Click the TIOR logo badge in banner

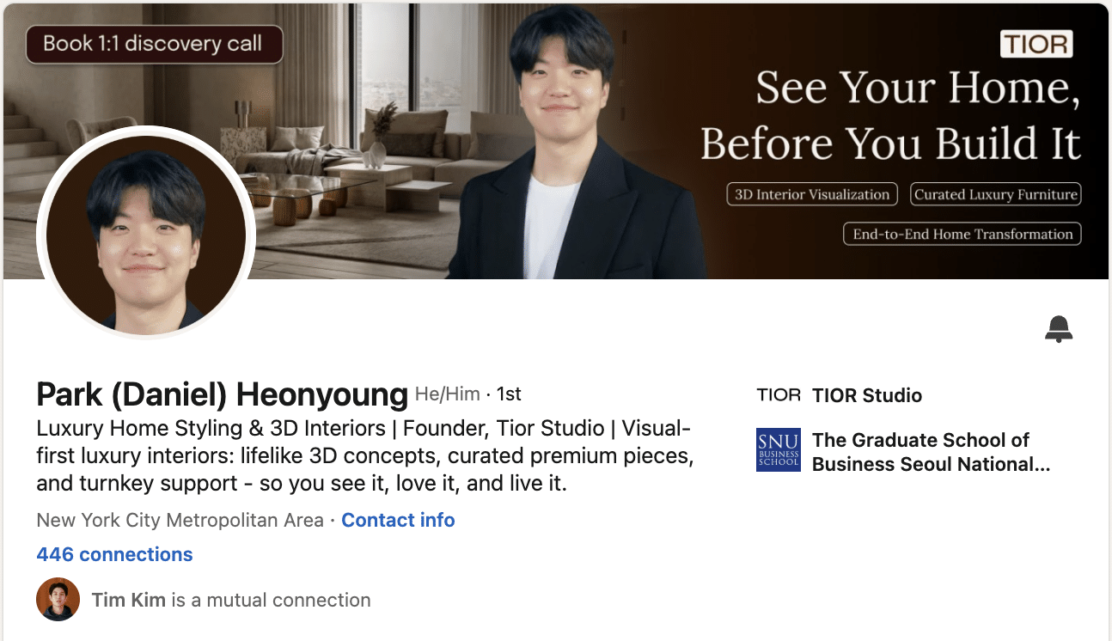[1036, 44]
